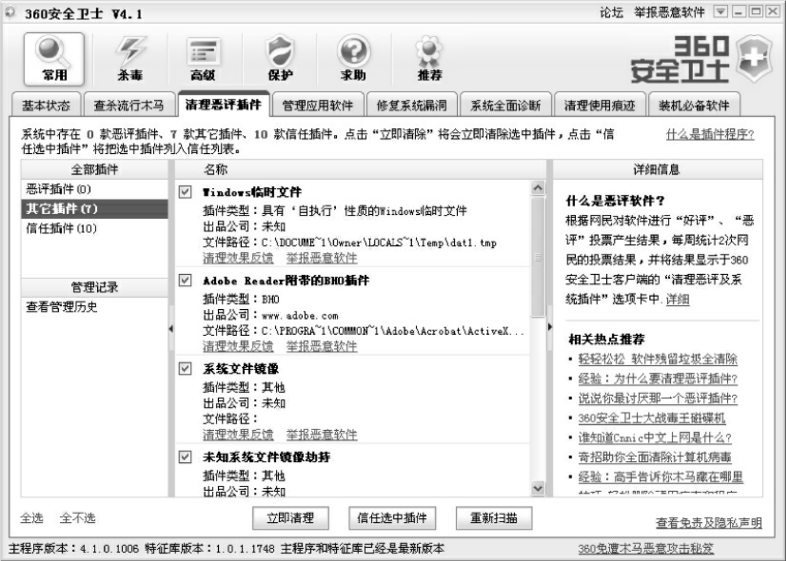Click the 360安全卫士 shield logo
This screenshot has width=786, height=561.
(754, 59)
